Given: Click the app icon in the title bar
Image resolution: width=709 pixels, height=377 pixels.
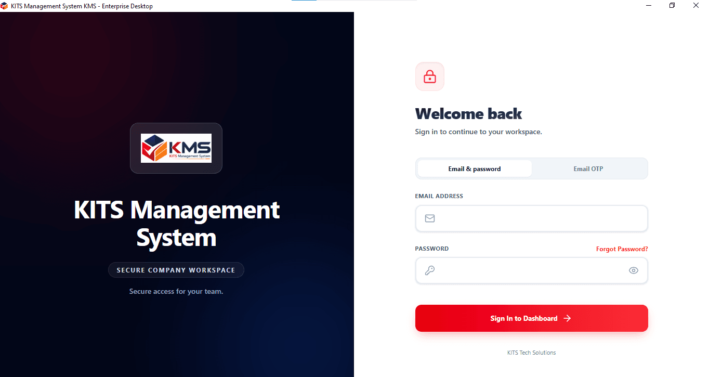Looking at the screenshot, I should (x=5, y=6).
